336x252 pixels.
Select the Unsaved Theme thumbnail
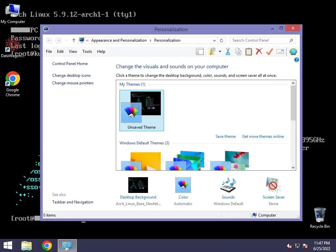pyautogui.click(x=142, y=110)
